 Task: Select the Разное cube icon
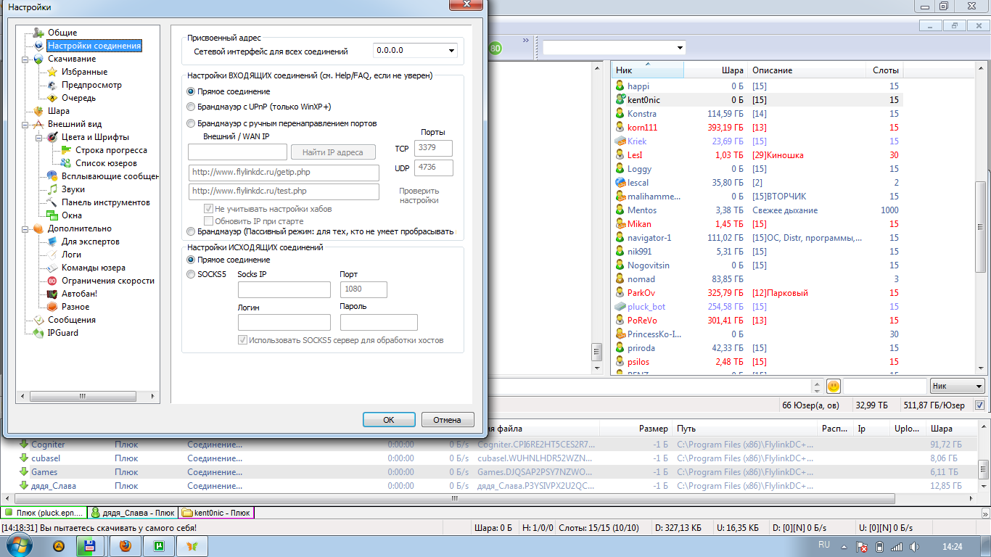(x=52, y=307)
